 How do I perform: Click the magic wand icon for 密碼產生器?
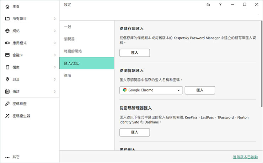coord(7,116)
